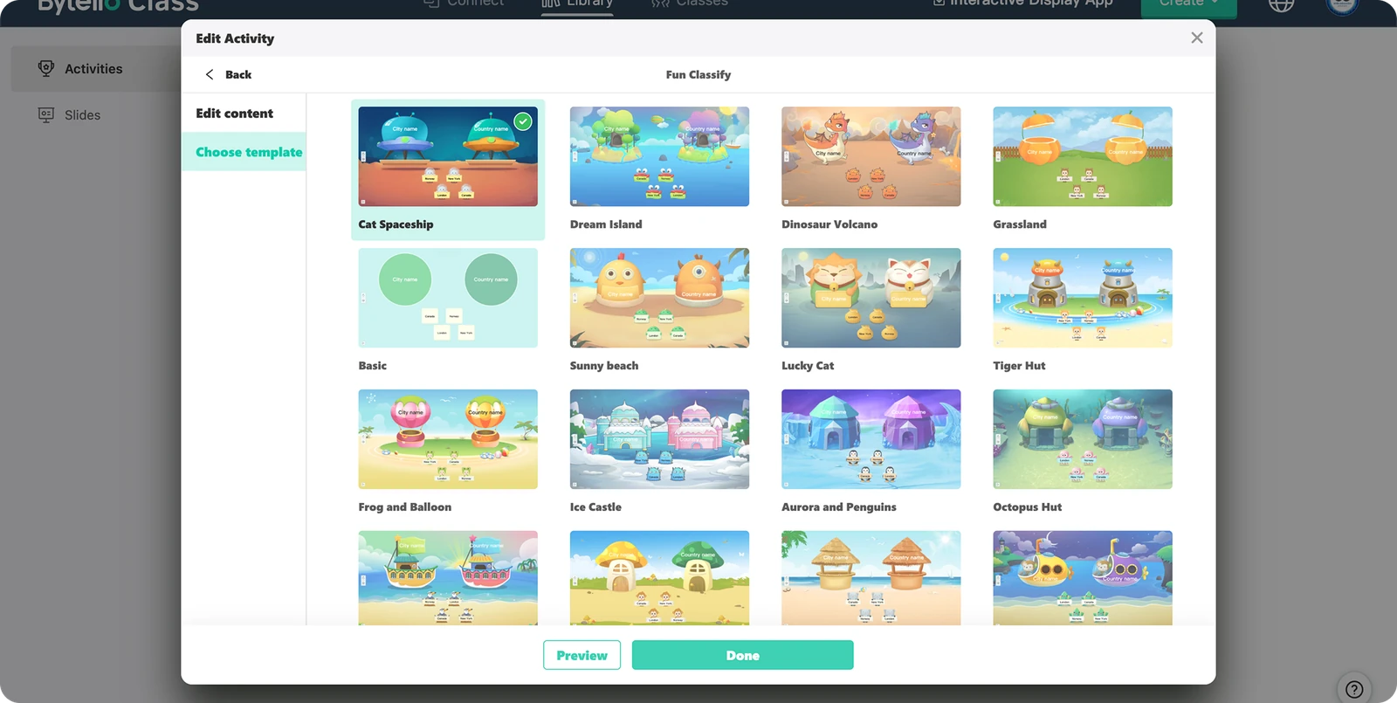1397x703 pixels.
Task: Toggle the Cat Spaceship selected checkmark
Action: (522, 121)
